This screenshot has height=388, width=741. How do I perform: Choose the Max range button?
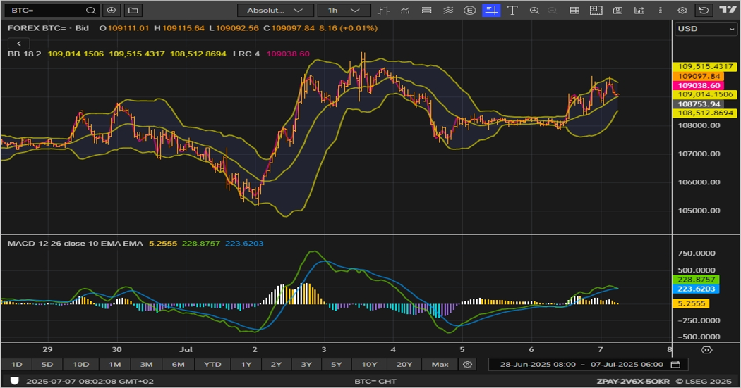click(440, 365)
